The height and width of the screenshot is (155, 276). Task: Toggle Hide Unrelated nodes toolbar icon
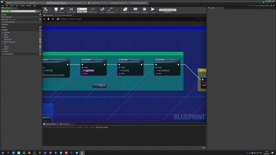coord(110,10)
